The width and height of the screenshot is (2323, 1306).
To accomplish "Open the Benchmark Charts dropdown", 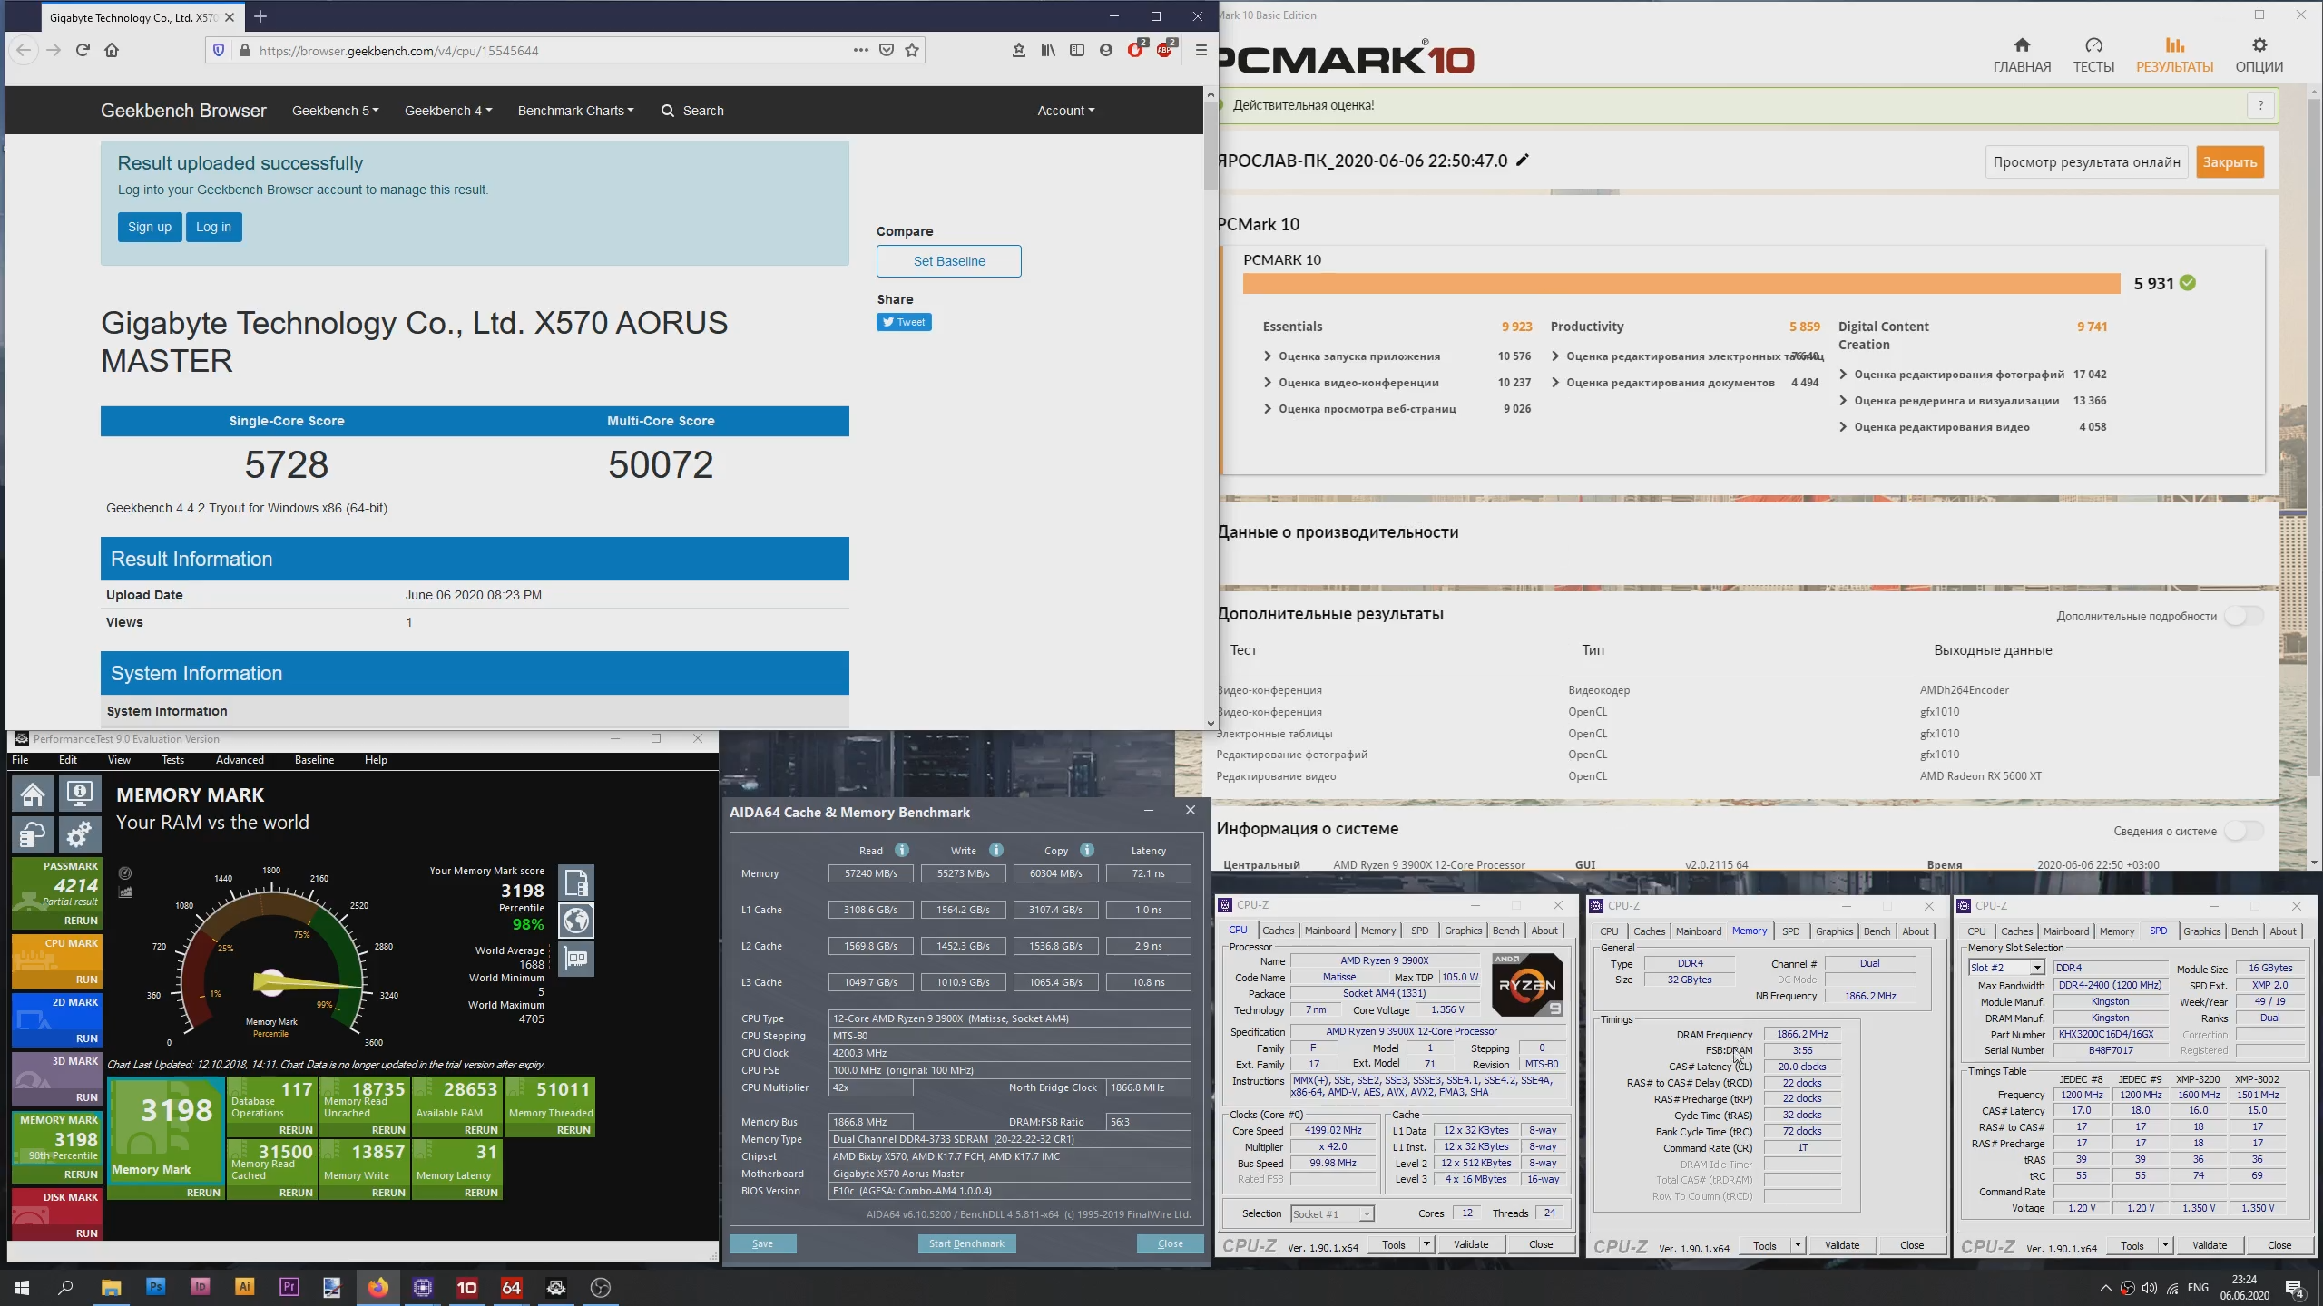I will pyautogui.click(x=575, y=111).
